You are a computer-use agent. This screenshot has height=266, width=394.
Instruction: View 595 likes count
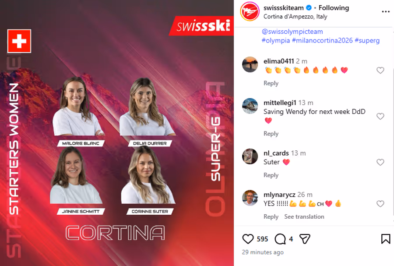262,239
